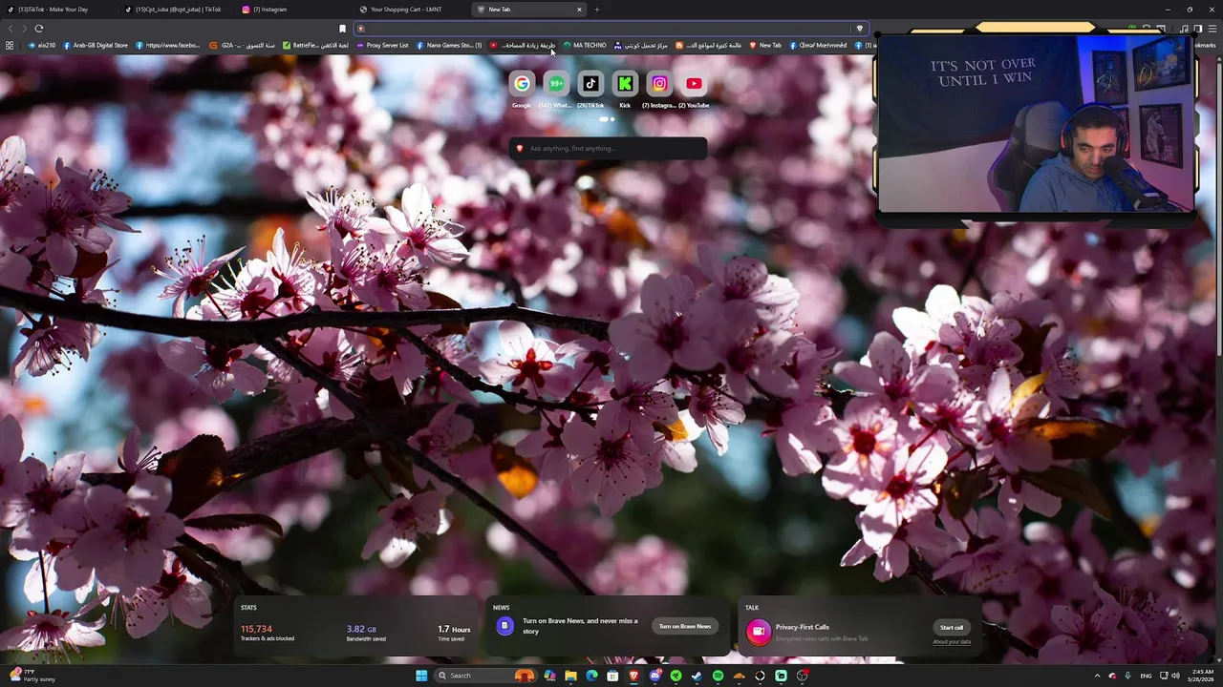The width and height of the screenshot is (1223, 687).
Task: Select the active New Tab tab
Action: tap(529, 10)
